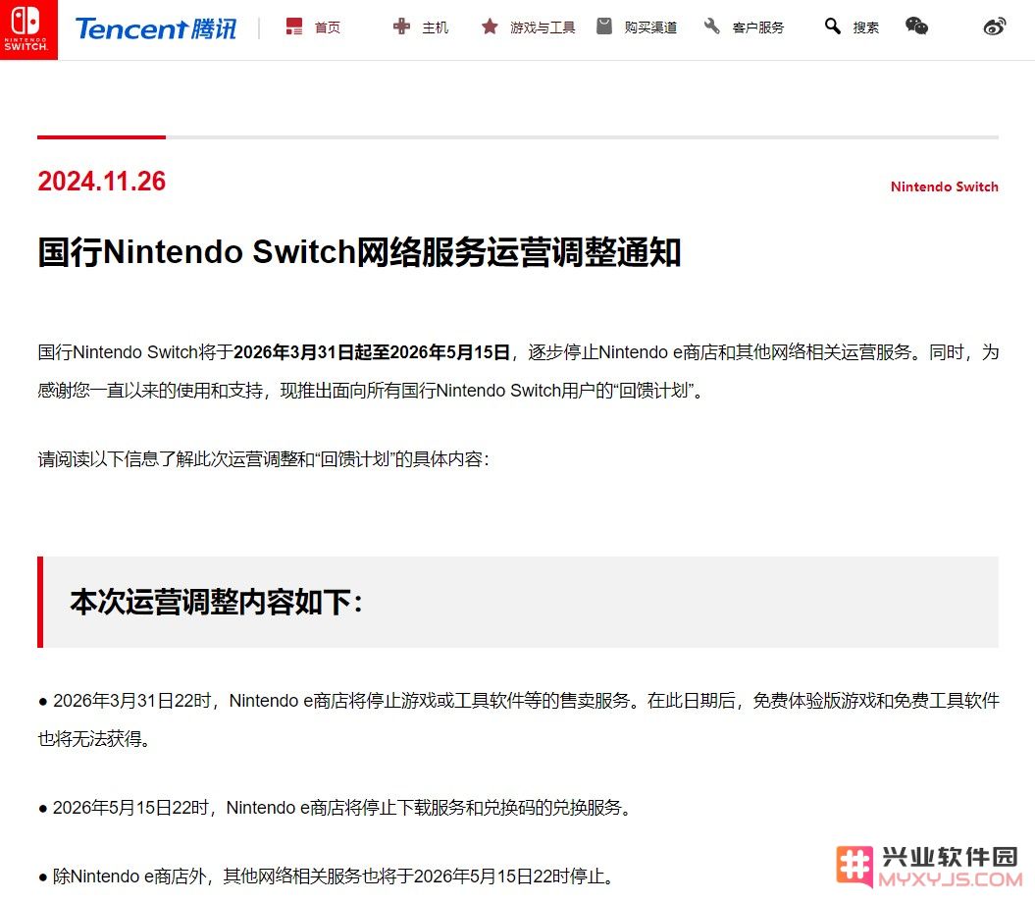Click the text 也将无法获得

[94, 738]
